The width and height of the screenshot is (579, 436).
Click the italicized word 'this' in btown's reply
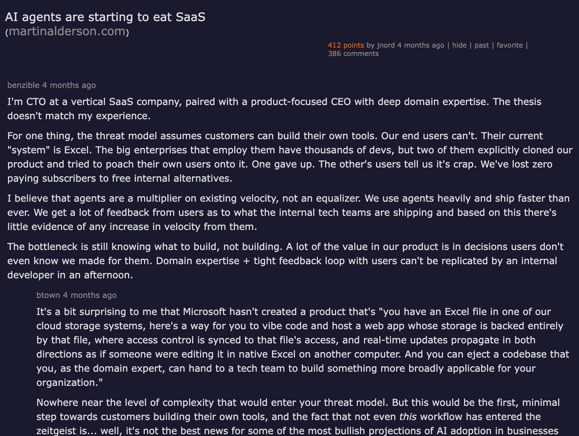[x=408, y=416]
